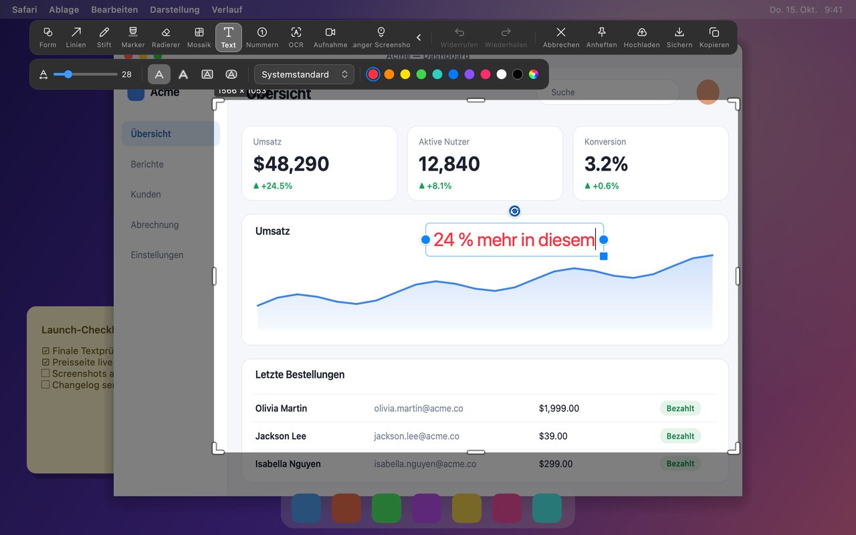Screen dimensions: 856x535
Task: Select the Linien arrow tool
Action: 76,37
